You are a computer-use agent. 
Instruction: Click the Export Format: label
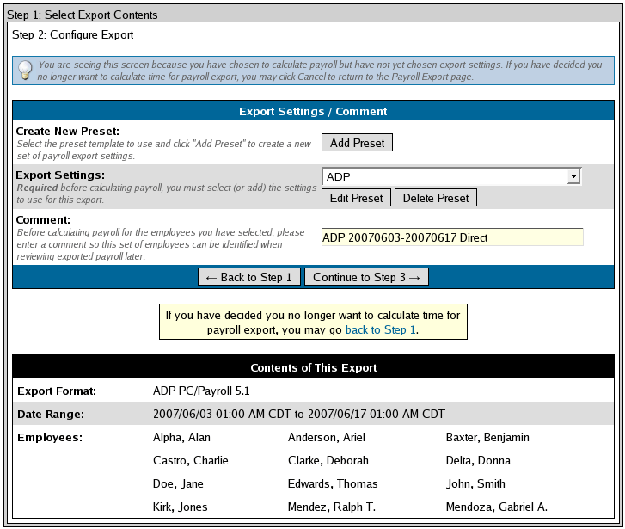click(57, 391)
